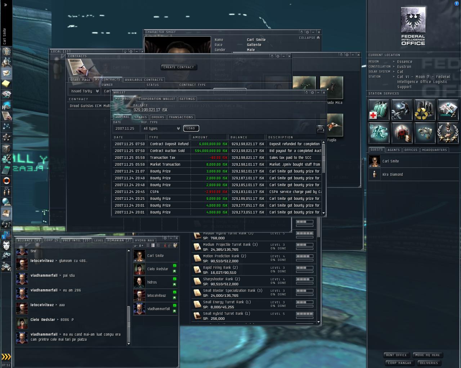This screenshot has width=461, height=368.
Task: Open the star map sidebar icon
Action: point(6,127)
